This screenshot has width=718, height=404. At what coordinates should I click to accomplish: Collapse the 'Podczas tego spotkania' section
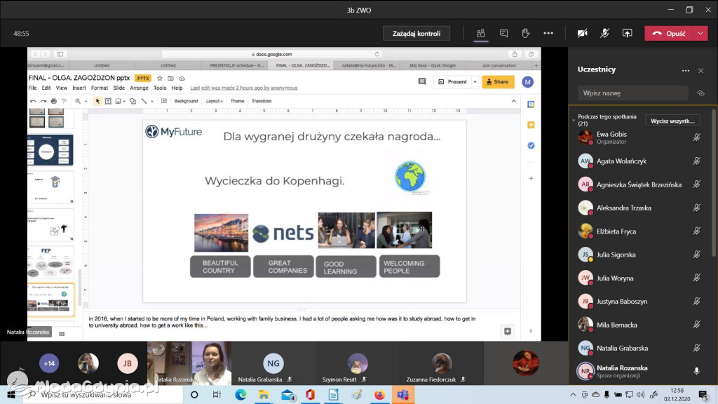point(573,121)
